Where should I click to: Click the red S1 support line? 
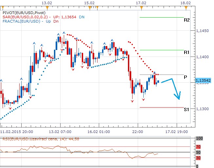click(161, 107)
